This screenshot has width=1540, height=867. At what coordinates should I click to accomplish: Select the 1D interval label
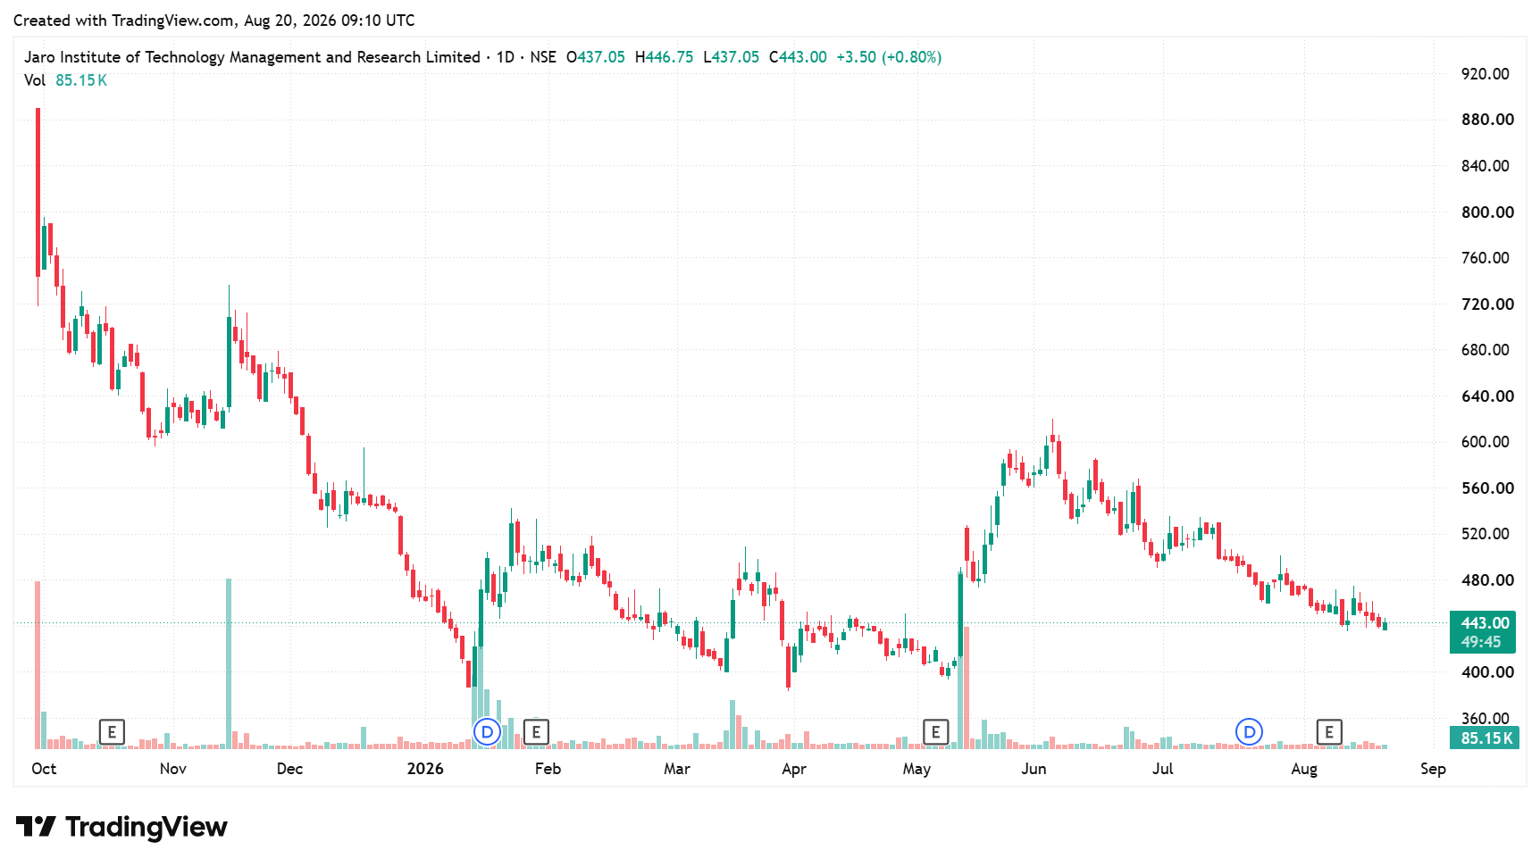coord(506,57)
